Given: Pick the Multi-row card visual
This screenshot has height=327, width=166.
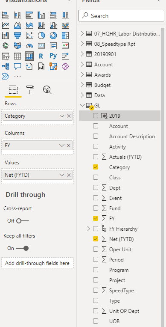Looking at the screenshot, I should tap(53, 46).
